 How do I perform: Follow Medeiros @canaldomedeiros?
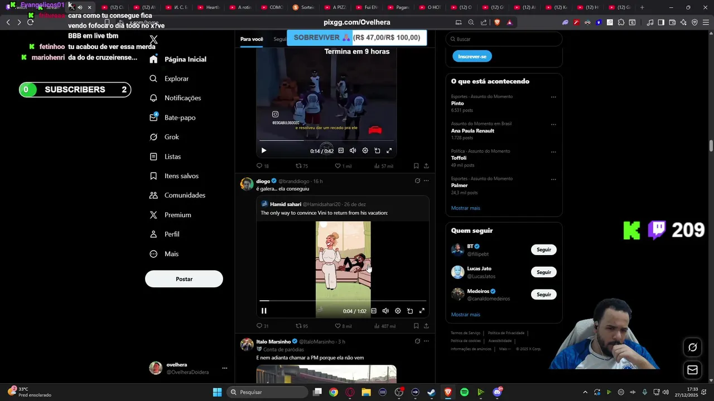coord(544,295)
